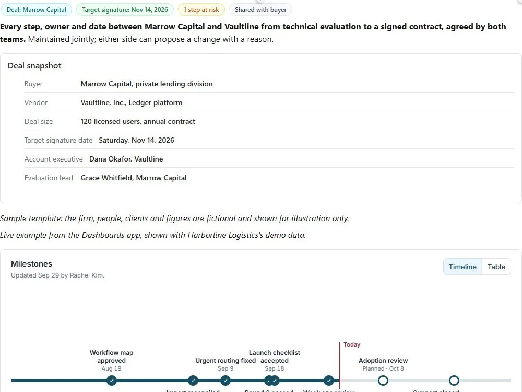The height and width of the screenshot is (392, 522).
Task: Click the 'Sep 9' milestone date
Action: point(226,368)
